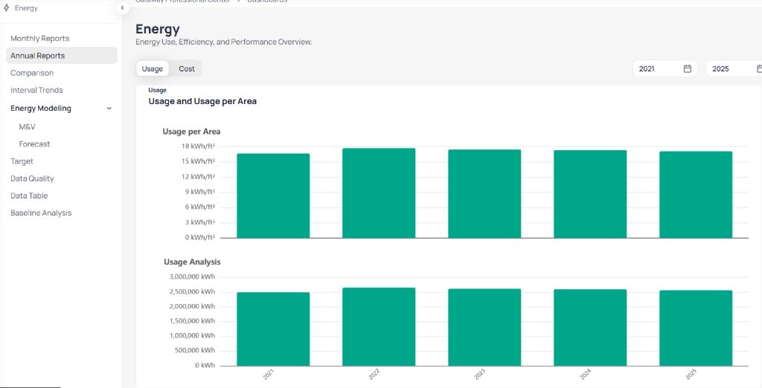Collapse the sidebar with the chevron button
The height and width of the screenshot is (388, 762).
123,7
